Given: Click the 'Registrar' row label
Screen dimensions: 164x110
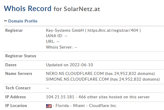Looking at the screenshot, I should tap(14, 30).
